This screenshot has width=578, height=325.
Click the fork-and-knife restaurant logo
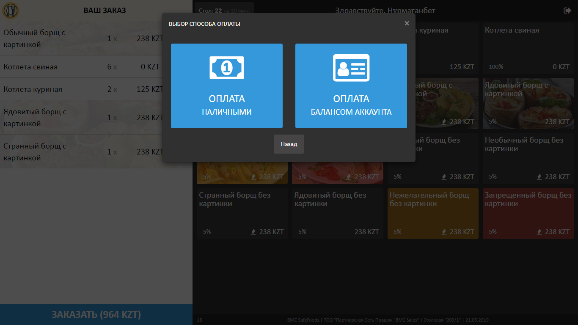click(x=10, y=10)
